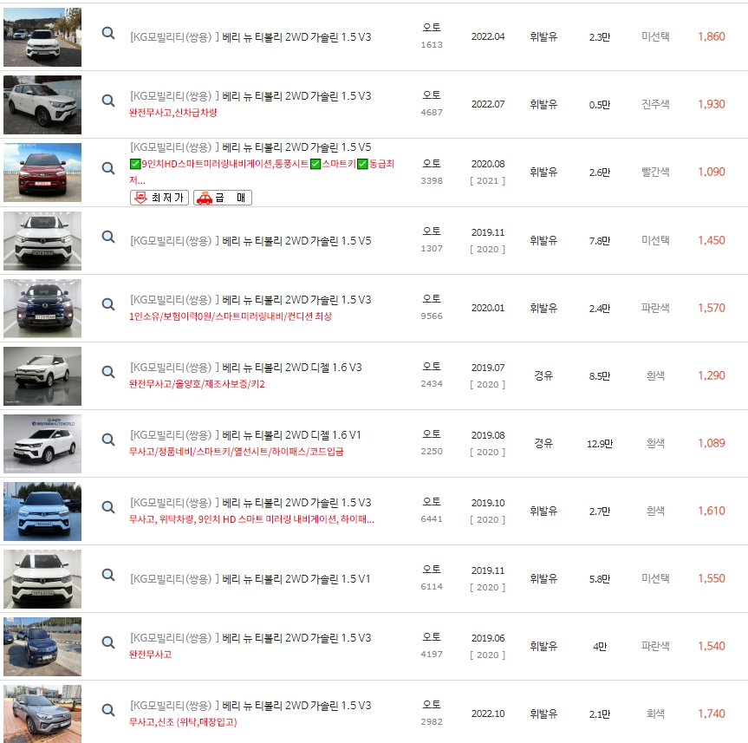Click the magnifier icon on the 2022.04 Tivoli listing

coord(108,35)
